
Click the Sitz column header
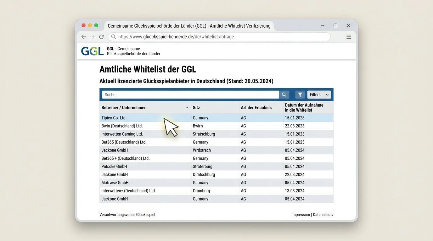pos(215,108)
